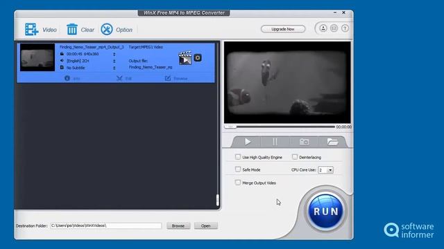This screenshot has width=444, height=249.
Task: Click the email envelope icon
Action: (334, 28)
